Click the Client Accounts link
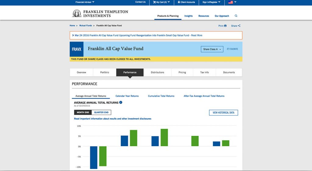Viewport: 312px width, 171px height. pos(188,2)
